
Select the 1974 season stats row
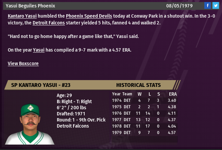pyautogui.click(x=144, y=100)
